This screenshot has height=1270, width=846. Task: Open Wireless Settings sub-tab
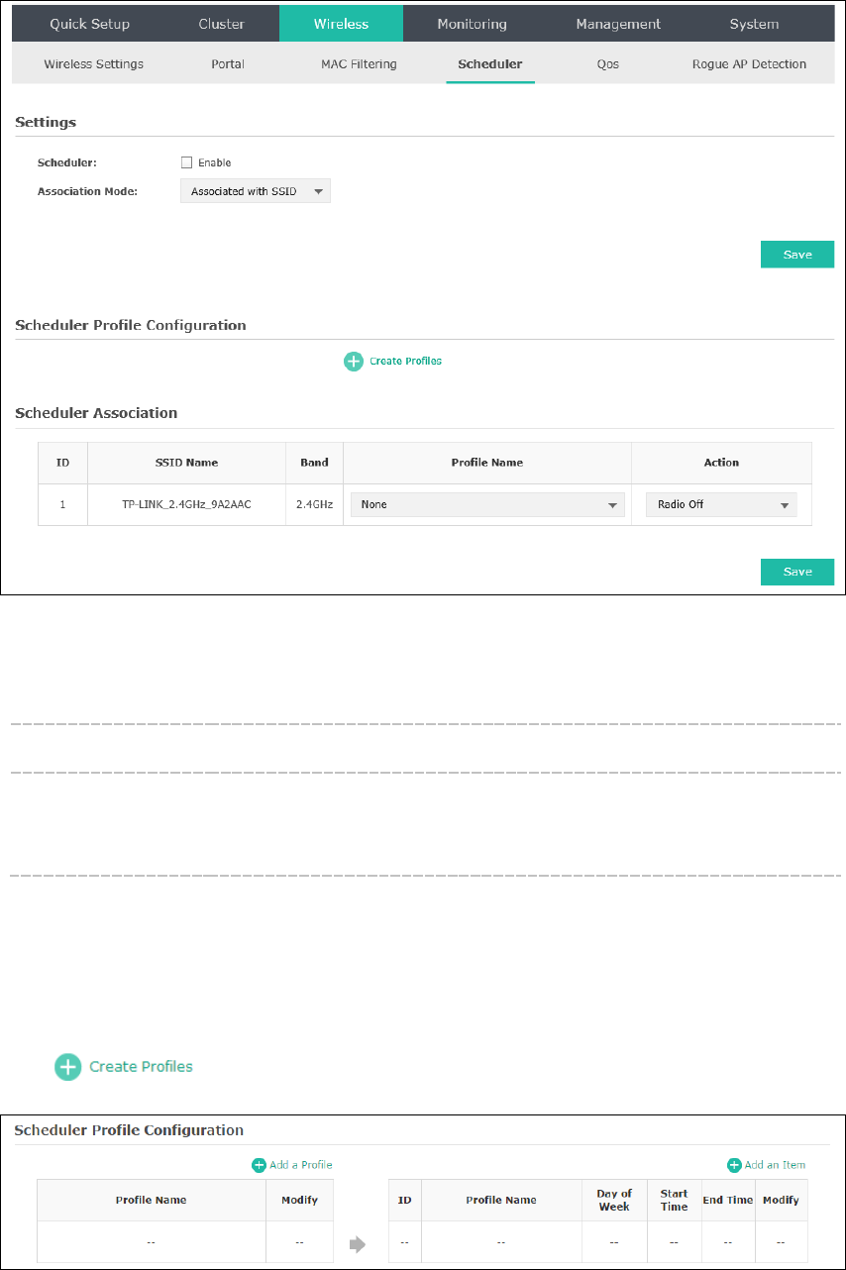coord(94,64)
